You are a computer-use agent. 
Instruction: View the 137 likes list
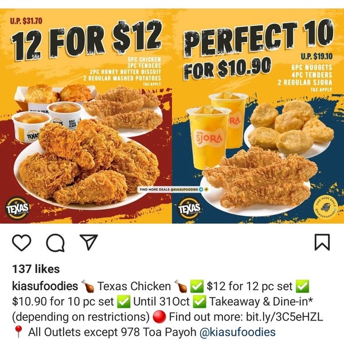(x=36, y=269)
